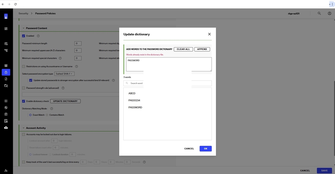Viewport: 335px width, 174px height.
Task: Open the hierarchy tree icon in sidebar
Action: [x=6, y=51]
